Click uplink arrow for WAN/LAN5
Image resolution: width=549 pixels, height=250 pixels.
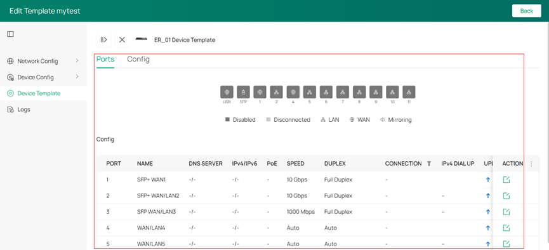tap(488, 244)
